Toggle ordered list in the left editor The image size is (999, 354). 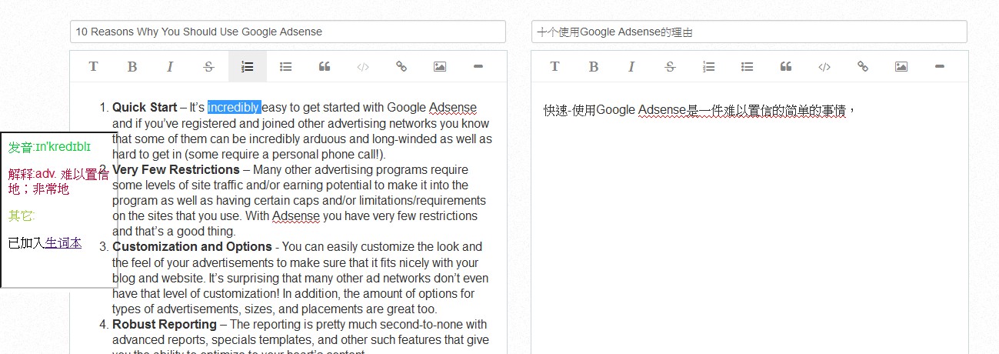[248, 67]
